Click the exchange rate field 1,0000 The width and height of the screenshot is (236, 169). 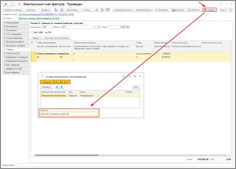click(117, 27)
